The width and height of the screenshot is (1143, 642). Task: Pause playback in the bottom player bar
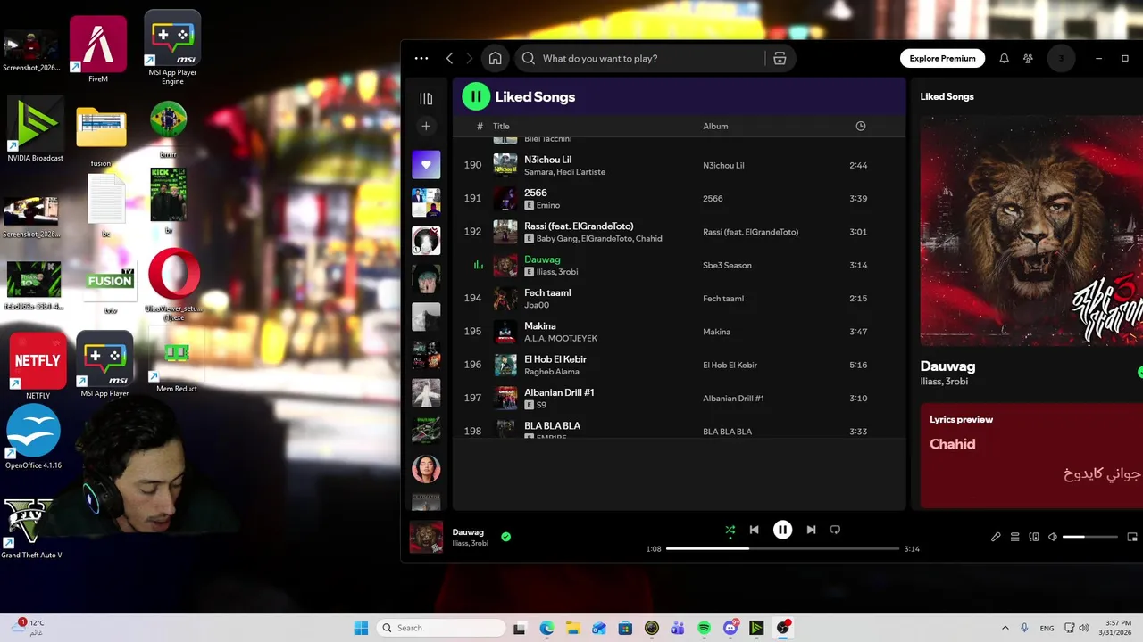[782, 530]
